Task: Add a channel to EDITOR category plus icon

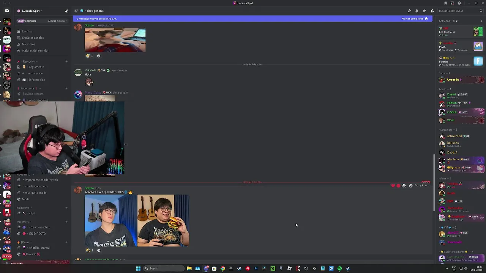Action: pos(66,208)
